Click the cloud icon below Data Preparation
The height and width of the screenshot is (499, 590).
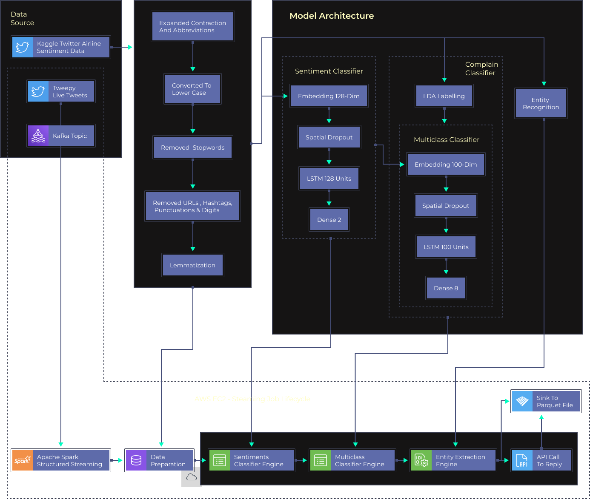tap(191, 477)
